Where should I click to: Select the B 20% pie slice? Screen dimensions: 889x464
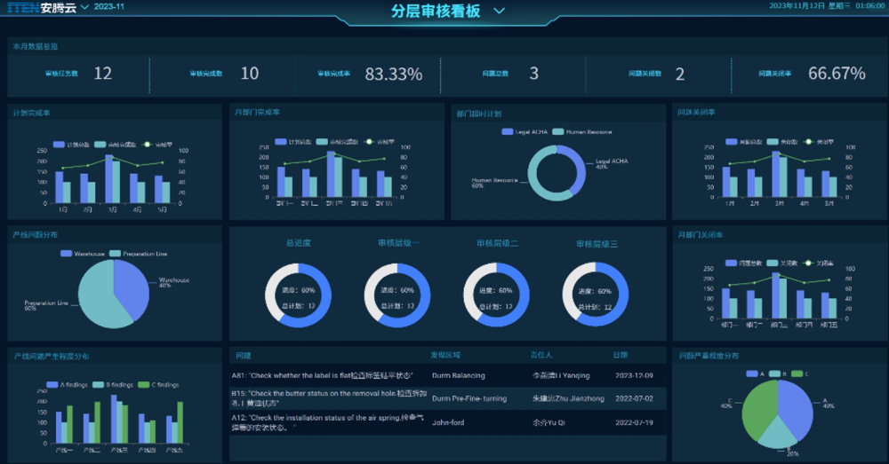tap(778, 434)
